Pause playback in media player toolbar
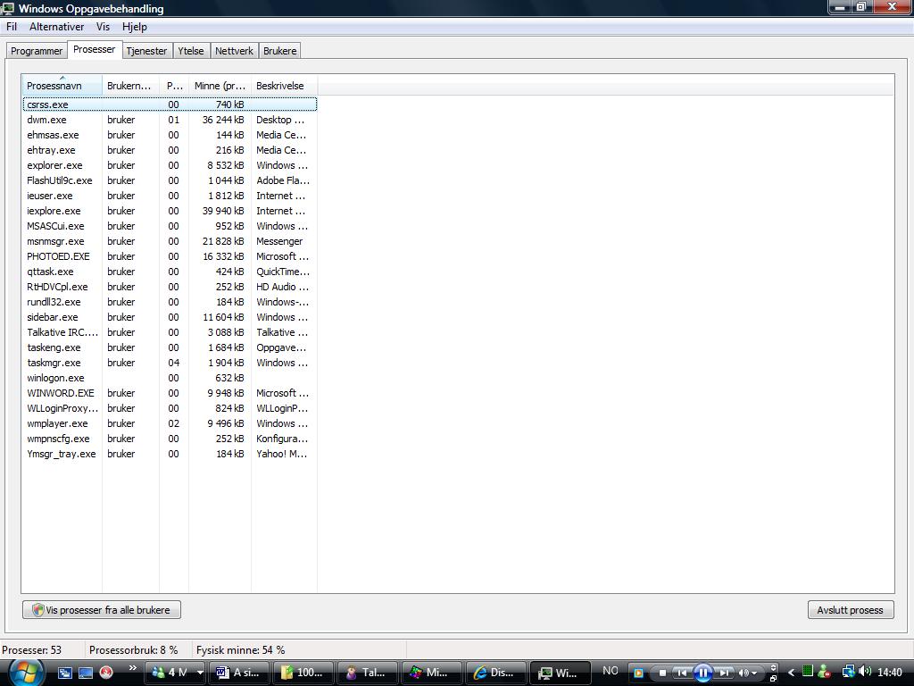This screenshot has height=686, width=914. [x=703, y=673]
